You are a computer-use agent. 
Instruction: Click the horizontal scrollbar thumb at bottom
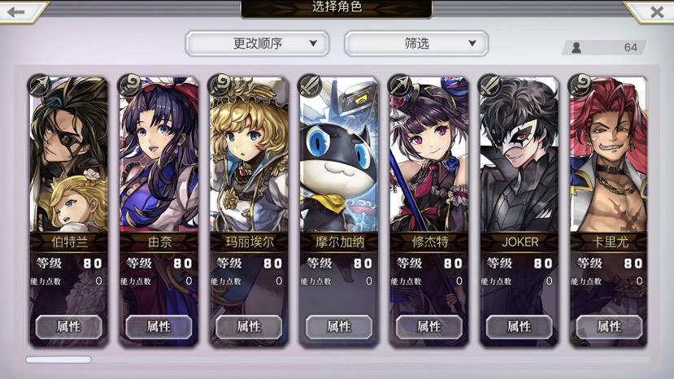pyautogui.click(x=59, y=359)
